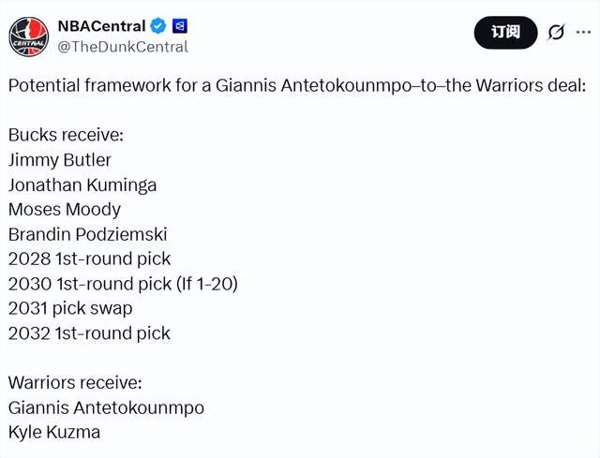Click the blue verified checkmark badge
The width and height of the screenshot is (600, 458).
click(159, 25)
